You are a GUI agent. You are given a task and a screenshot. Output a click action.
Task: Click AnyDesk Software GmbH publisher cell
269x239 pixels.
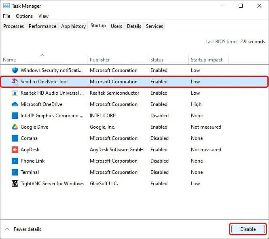point(116,150)
